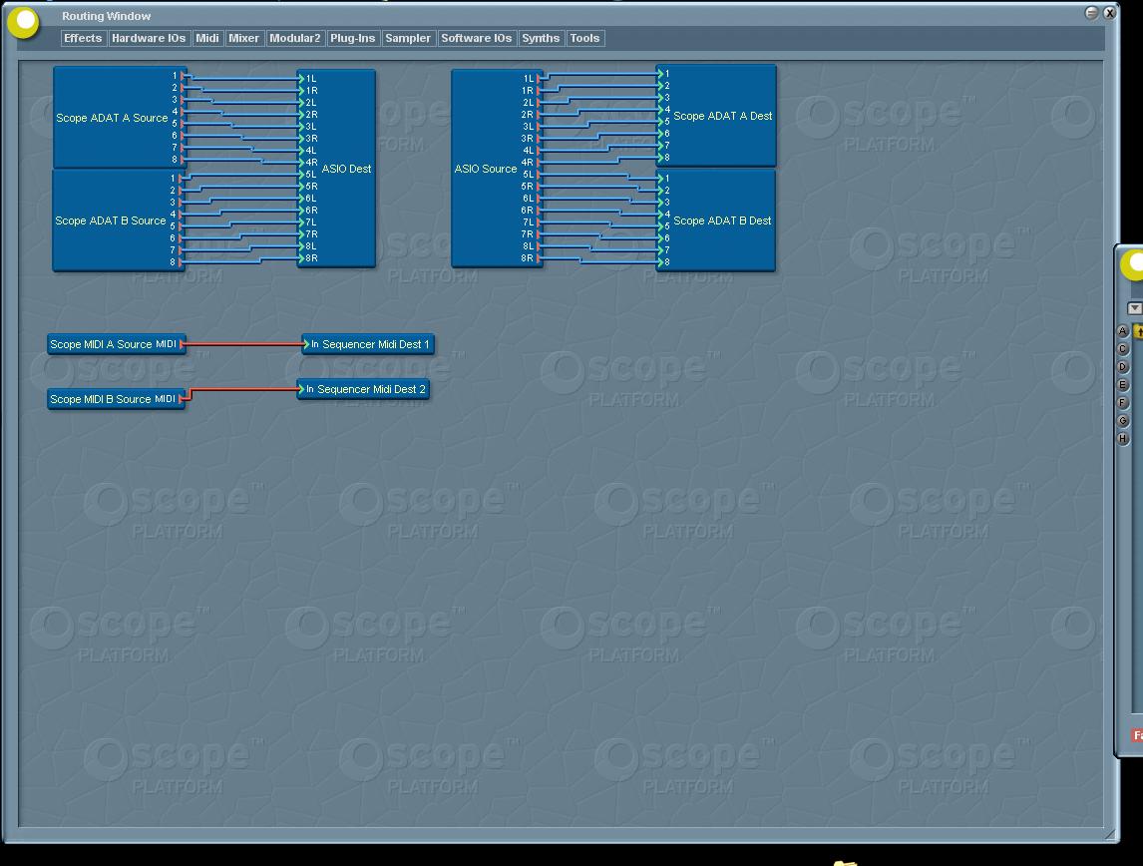
Task: Click ASIO Dest input port 4R
Action: (302, 162)
